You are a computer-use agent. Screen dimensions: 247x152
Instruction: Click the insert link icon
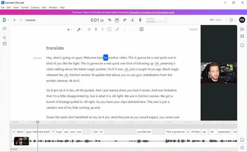click(x=117, y=30)
